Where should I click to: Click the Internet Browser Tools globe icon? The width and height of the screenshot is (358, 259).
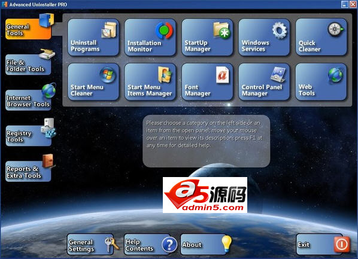(49, 90)
